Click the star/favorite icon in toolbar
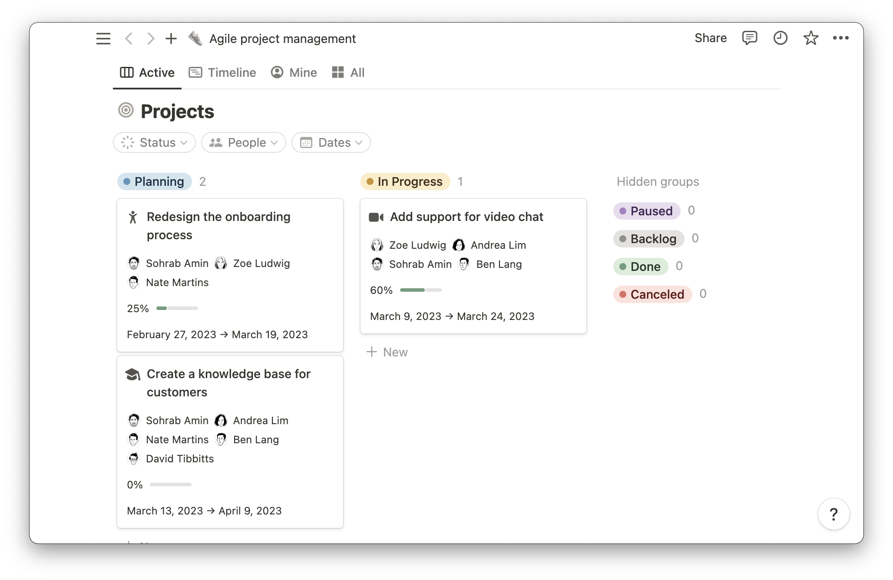The image size is (893, 580). 810,38
